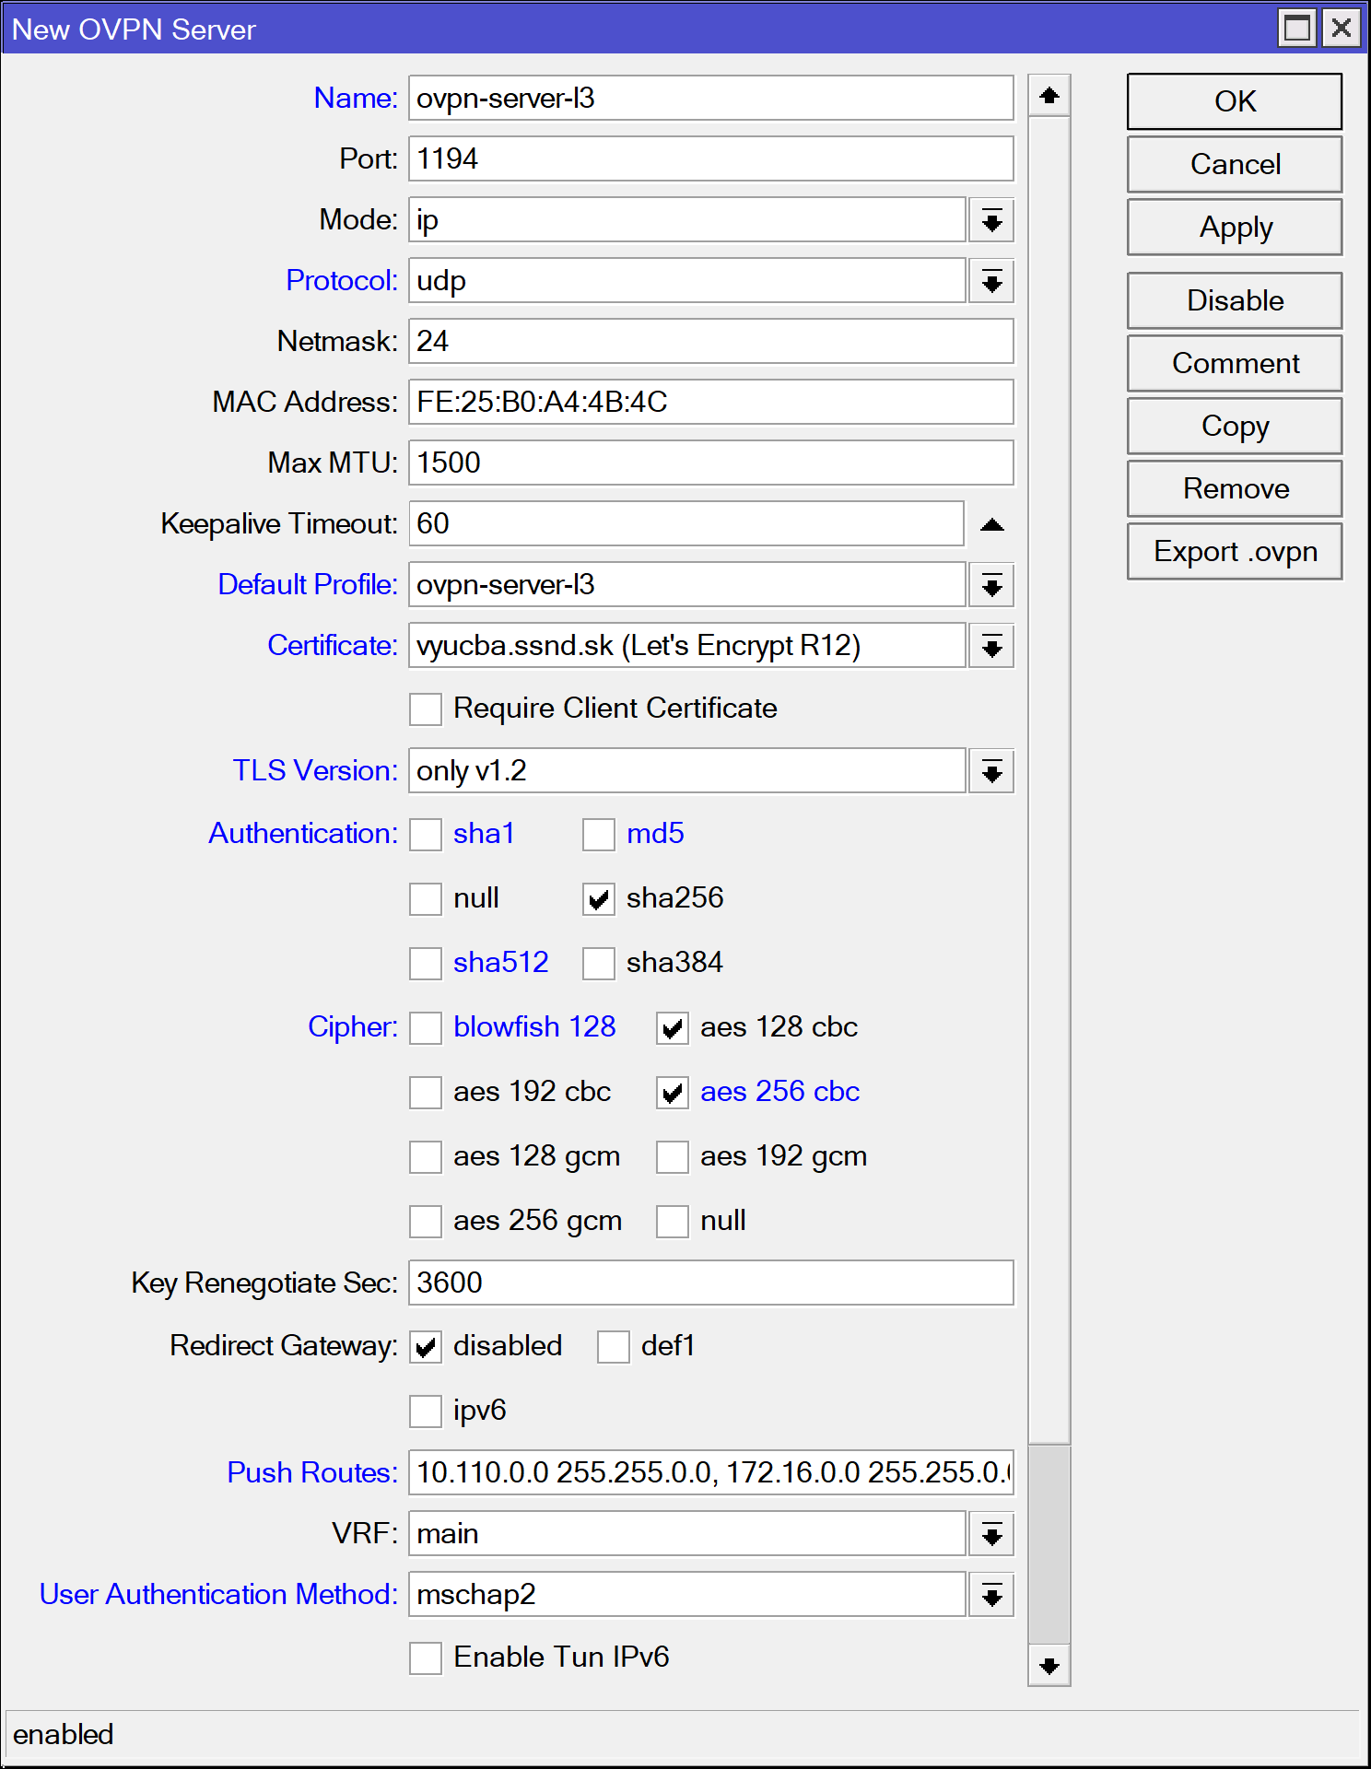Open the Mode dropdown

point(991,221)
